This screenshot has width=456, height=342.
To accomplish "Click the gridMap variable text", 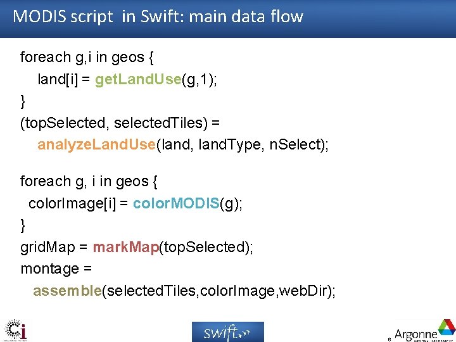I will [x=47, y=248].
